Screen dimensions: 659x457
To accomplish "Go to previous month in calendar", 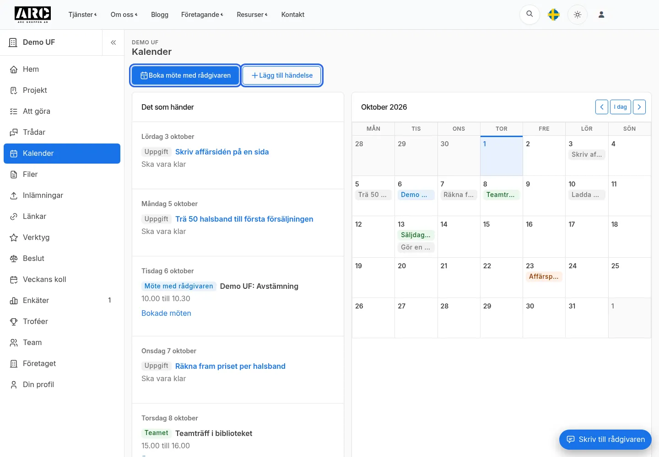I will [602, 107].
